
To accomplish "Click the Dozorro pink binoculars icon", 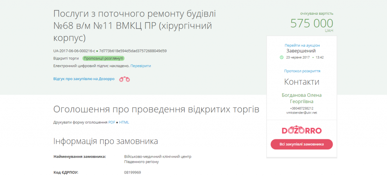I will tap(124, 79).
